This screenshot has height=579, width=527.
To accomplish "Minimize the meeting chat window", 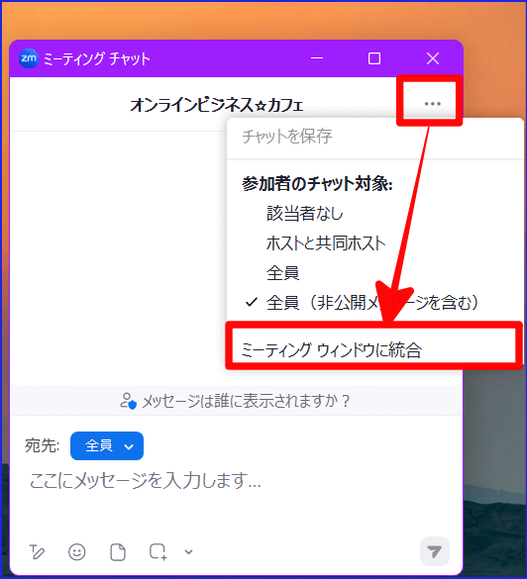I will tap(317, 58).
